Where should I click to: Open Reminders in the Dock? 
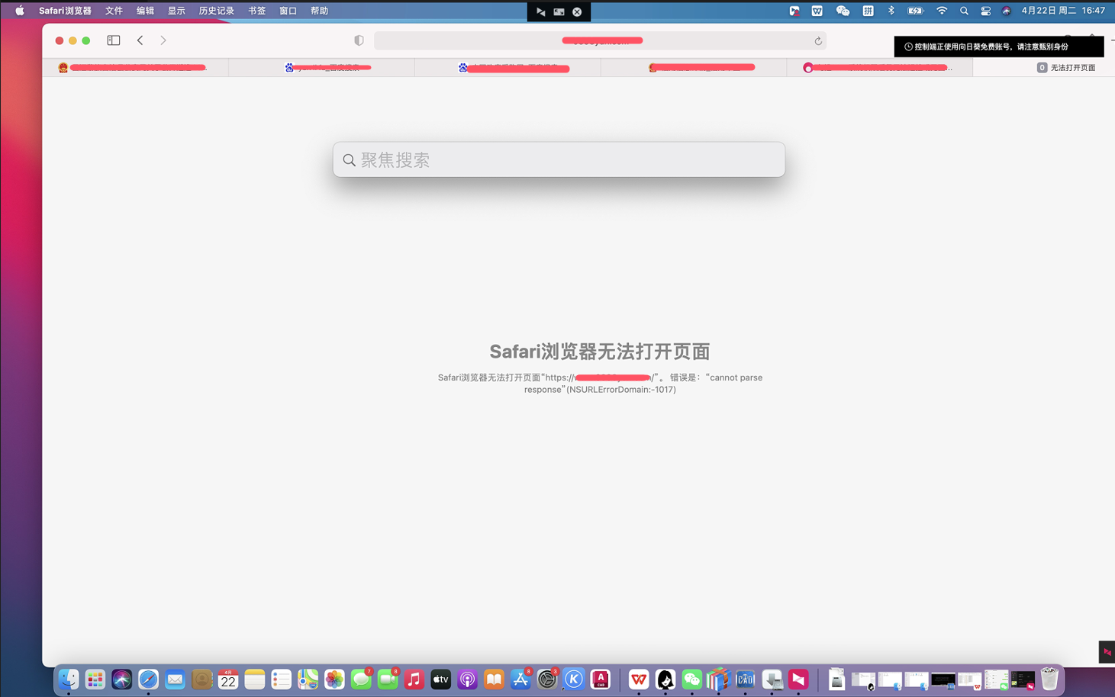point(281,679)
